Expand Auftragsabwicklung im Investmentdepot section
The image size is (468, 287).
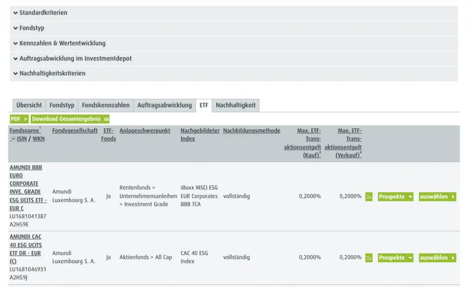click(75, 58)
